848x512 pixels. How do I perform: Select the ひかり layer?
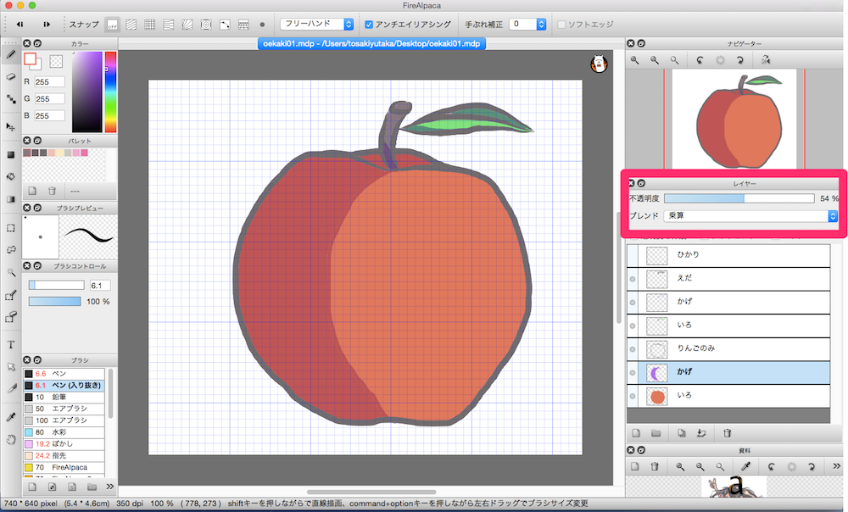728,255
